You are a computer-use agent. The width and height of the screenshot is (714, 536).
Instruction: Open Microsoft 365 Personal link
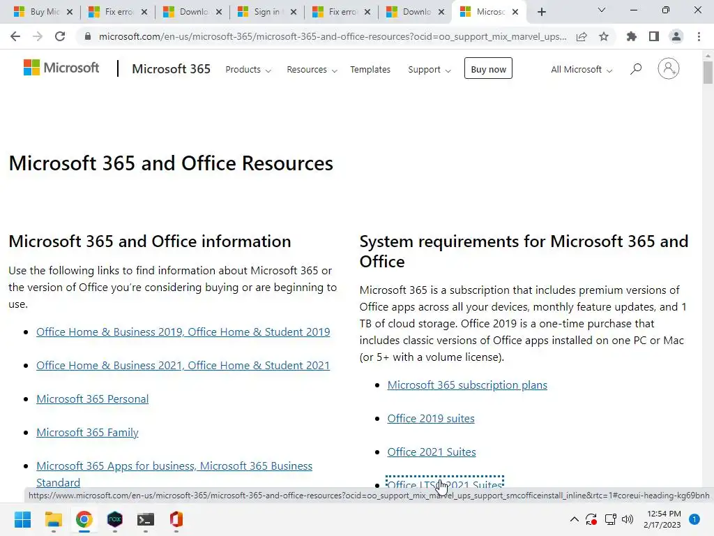point(93,399)
